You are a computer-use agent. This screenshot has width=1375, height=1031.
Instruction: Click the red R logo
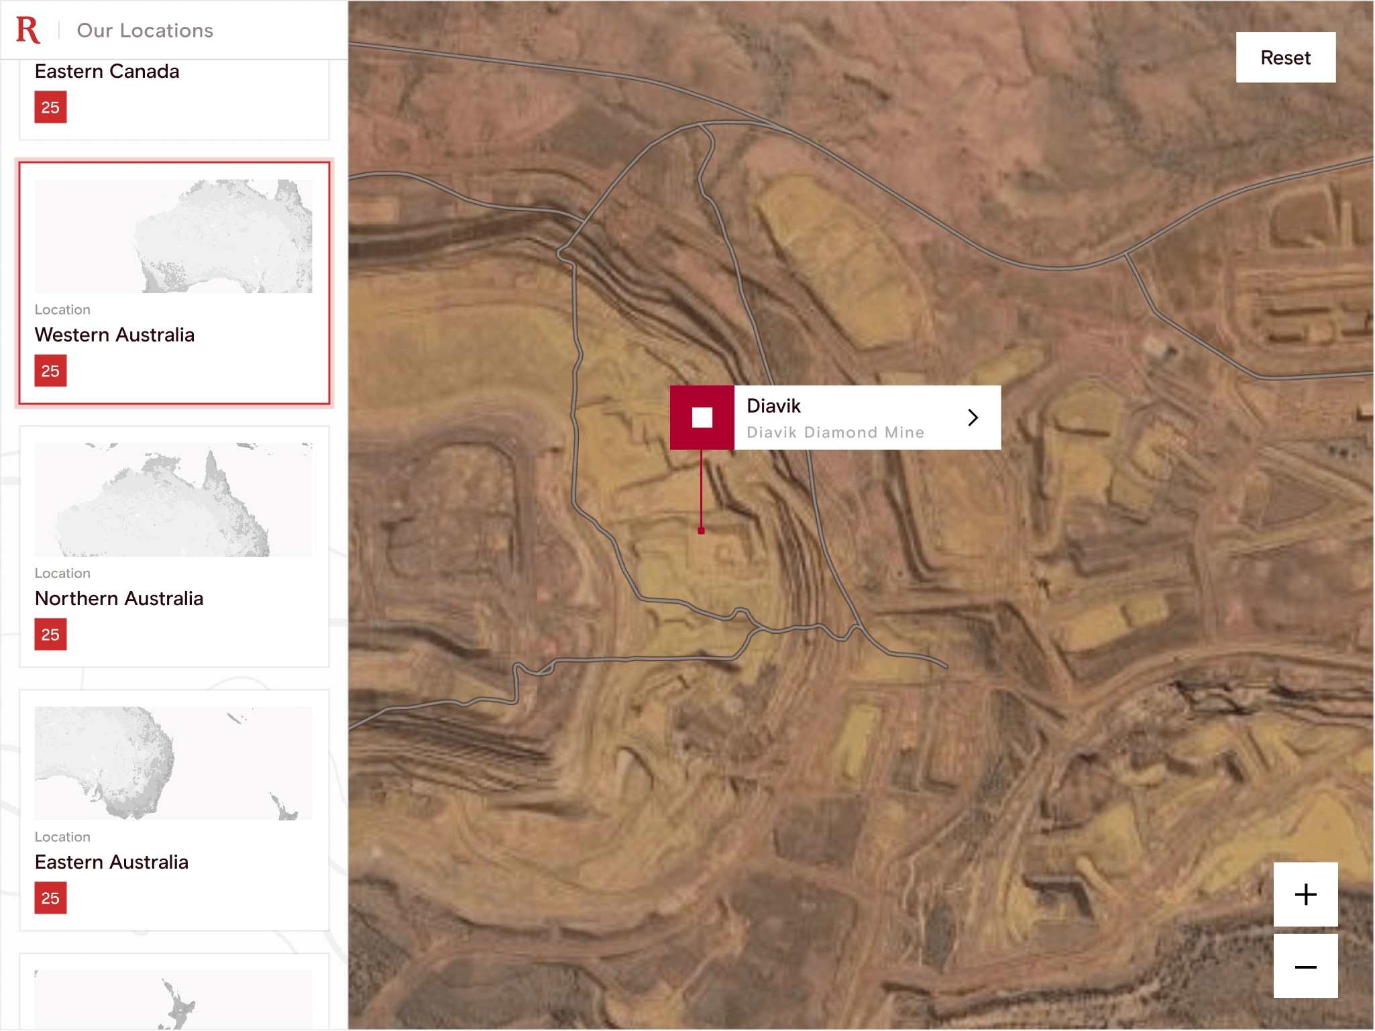coord(27,30)
